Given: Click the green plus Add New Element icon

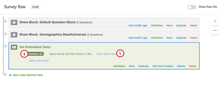Looking at the screenshot, I should tap(10, 75).
